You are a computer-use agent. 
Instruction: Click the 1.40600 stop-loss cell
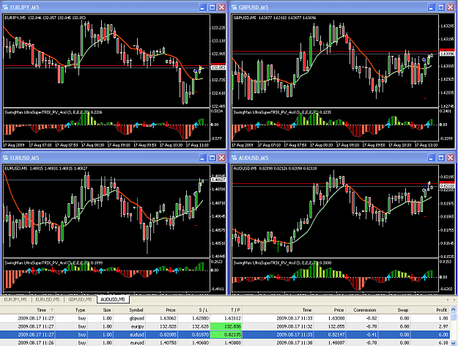[200, 343]
